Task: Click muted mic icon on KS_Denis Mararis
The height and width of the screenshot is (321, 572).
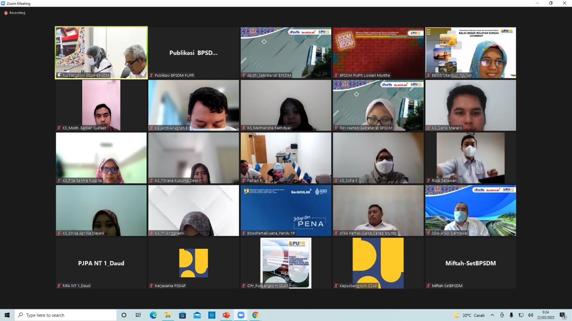Action: pyautogui.click(x=429, y=128)
